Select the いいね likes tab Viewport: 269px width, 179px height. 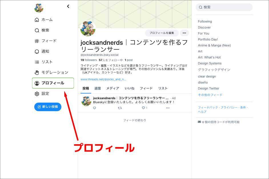130,88
